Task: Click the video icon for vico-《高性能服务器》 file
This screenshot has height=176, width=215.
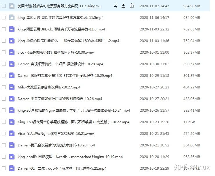Action: coord(12,52)
